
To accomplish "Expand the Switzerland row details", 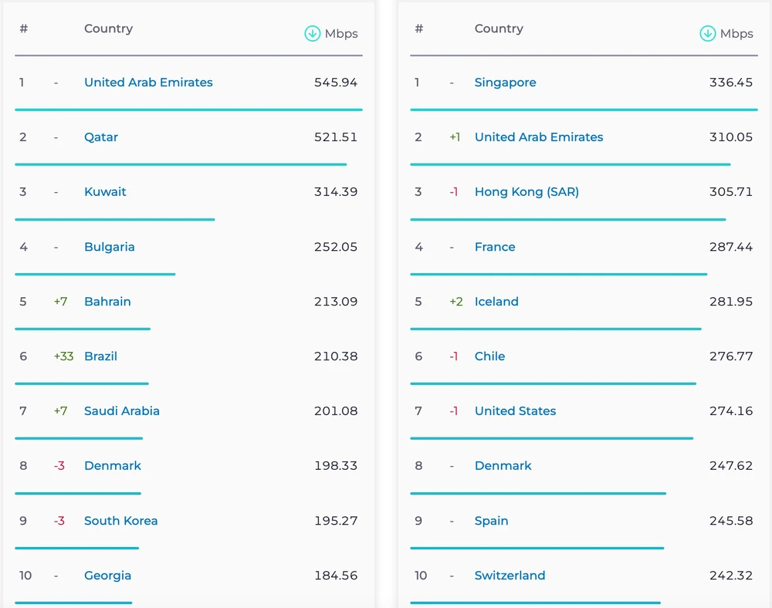I will coord(511,575).
